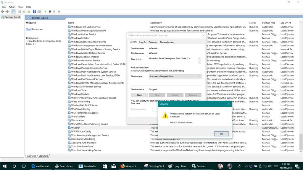Click the Stop Service toolbar icon
The width and height of the screenshot is (303, 170).
coord(50,12)
